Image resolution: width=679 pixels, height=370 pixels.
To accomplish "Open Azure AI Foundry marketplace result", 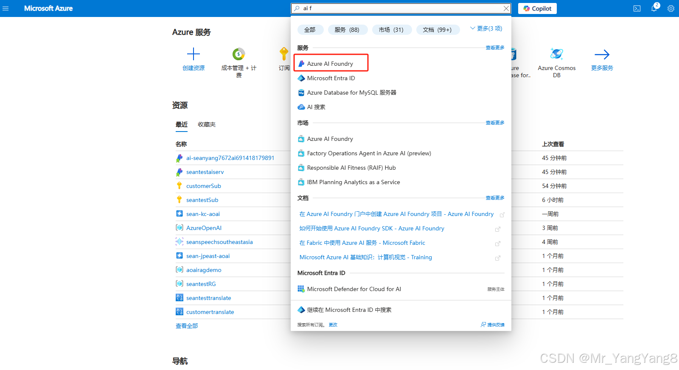I will point(330,139).
